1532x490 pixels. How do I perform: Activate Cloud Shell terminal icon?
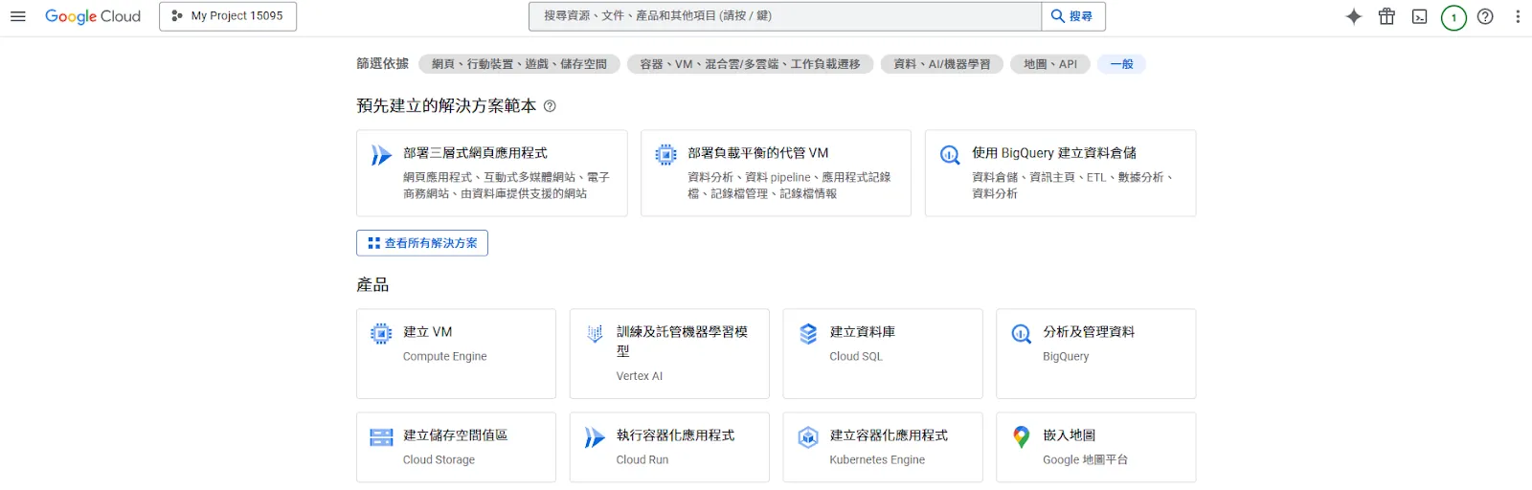pyautogui.click(x=1420, y=16)
